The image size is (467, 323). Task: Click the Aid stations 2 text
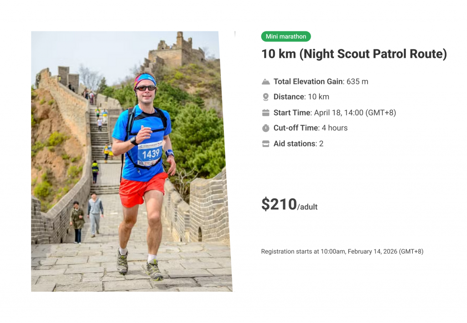[x=298, y=144]
